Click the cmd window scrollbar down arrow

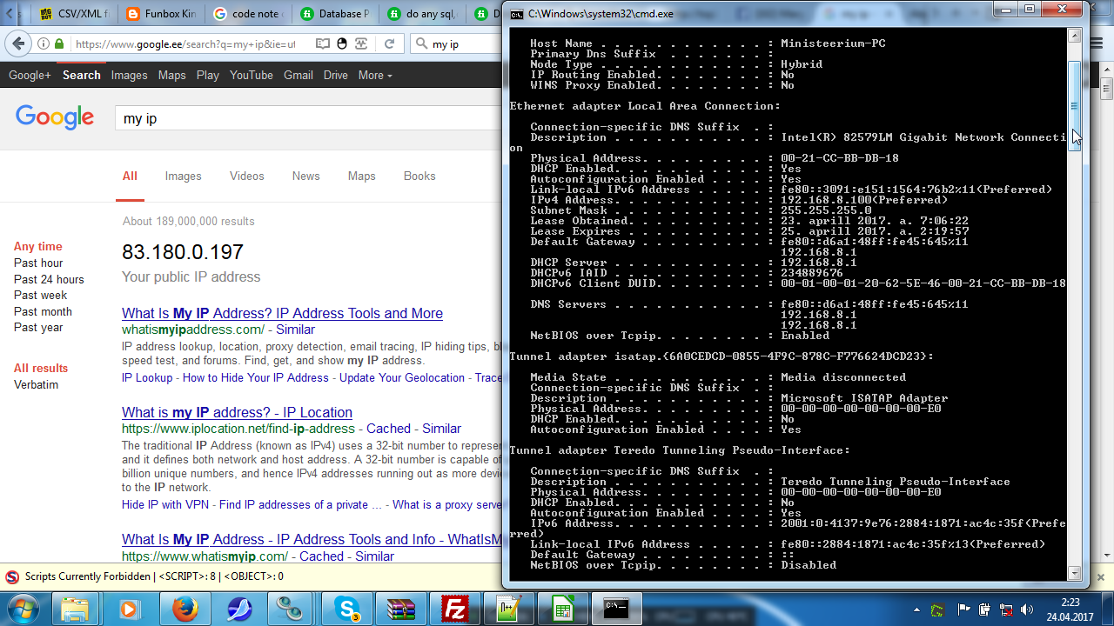[1074, 573]
